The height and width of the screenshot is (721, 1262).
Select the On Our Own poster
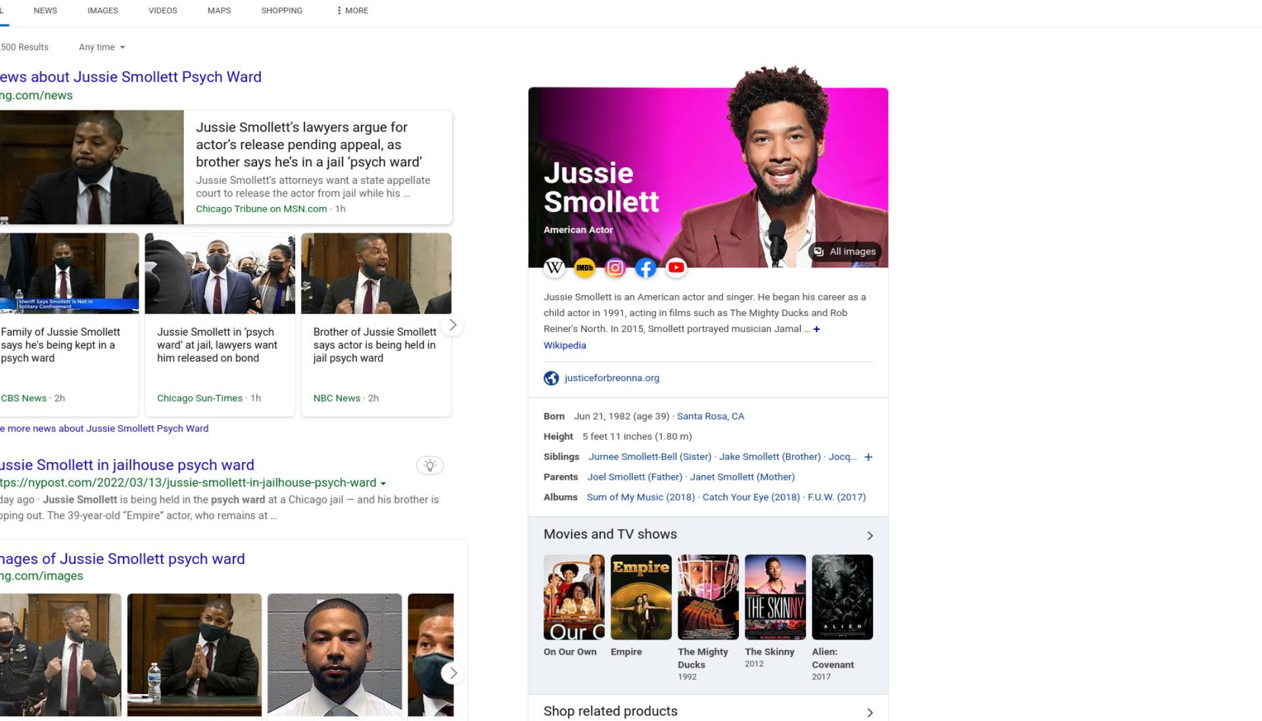point(574,597)
